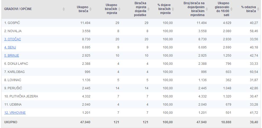Screen dimensions: 262x128
Task: Sort by Broj birača na dojavljenim mjestima arrows
Action: [x=207, y=9]
